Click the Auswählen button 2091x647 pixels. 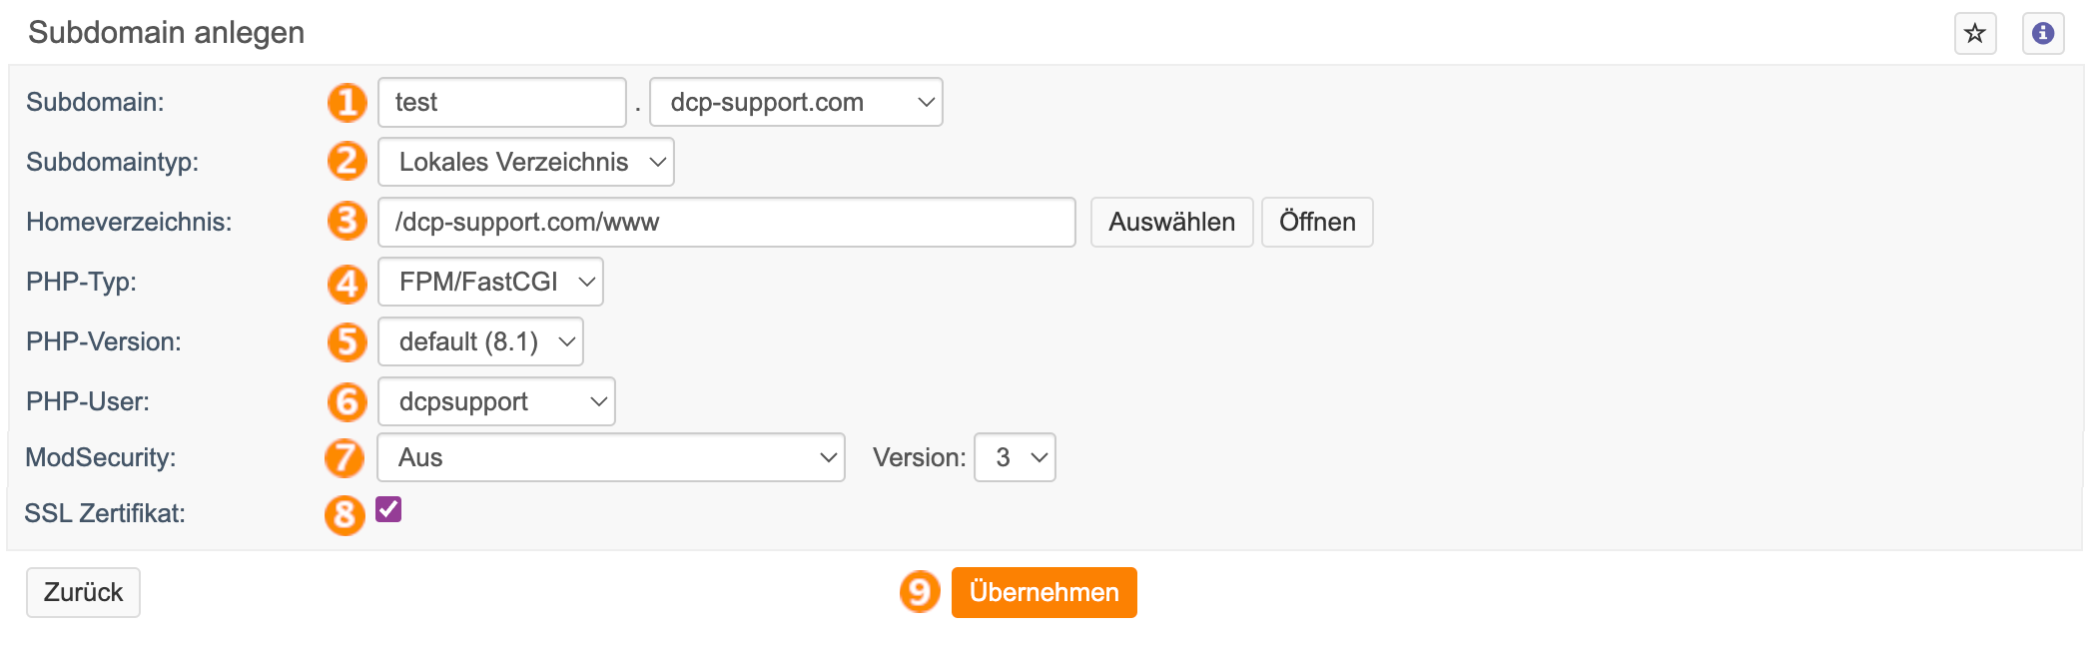click(1171, 222)
